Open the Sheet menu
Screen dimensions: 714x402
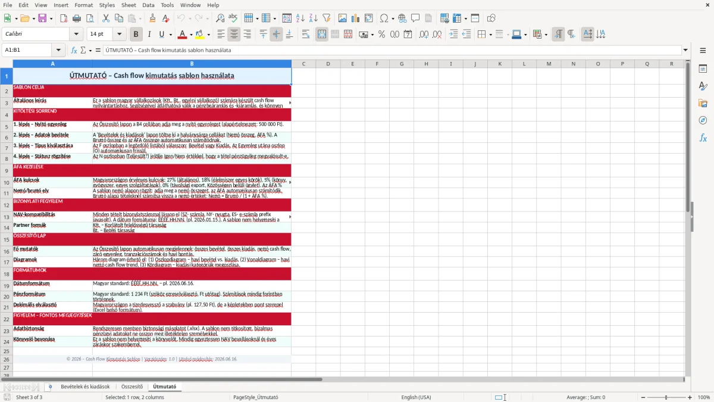(x=129, y=5)
